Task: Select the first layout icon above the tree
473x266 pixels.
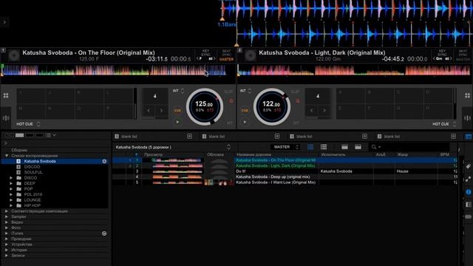Action: (10, 135)
